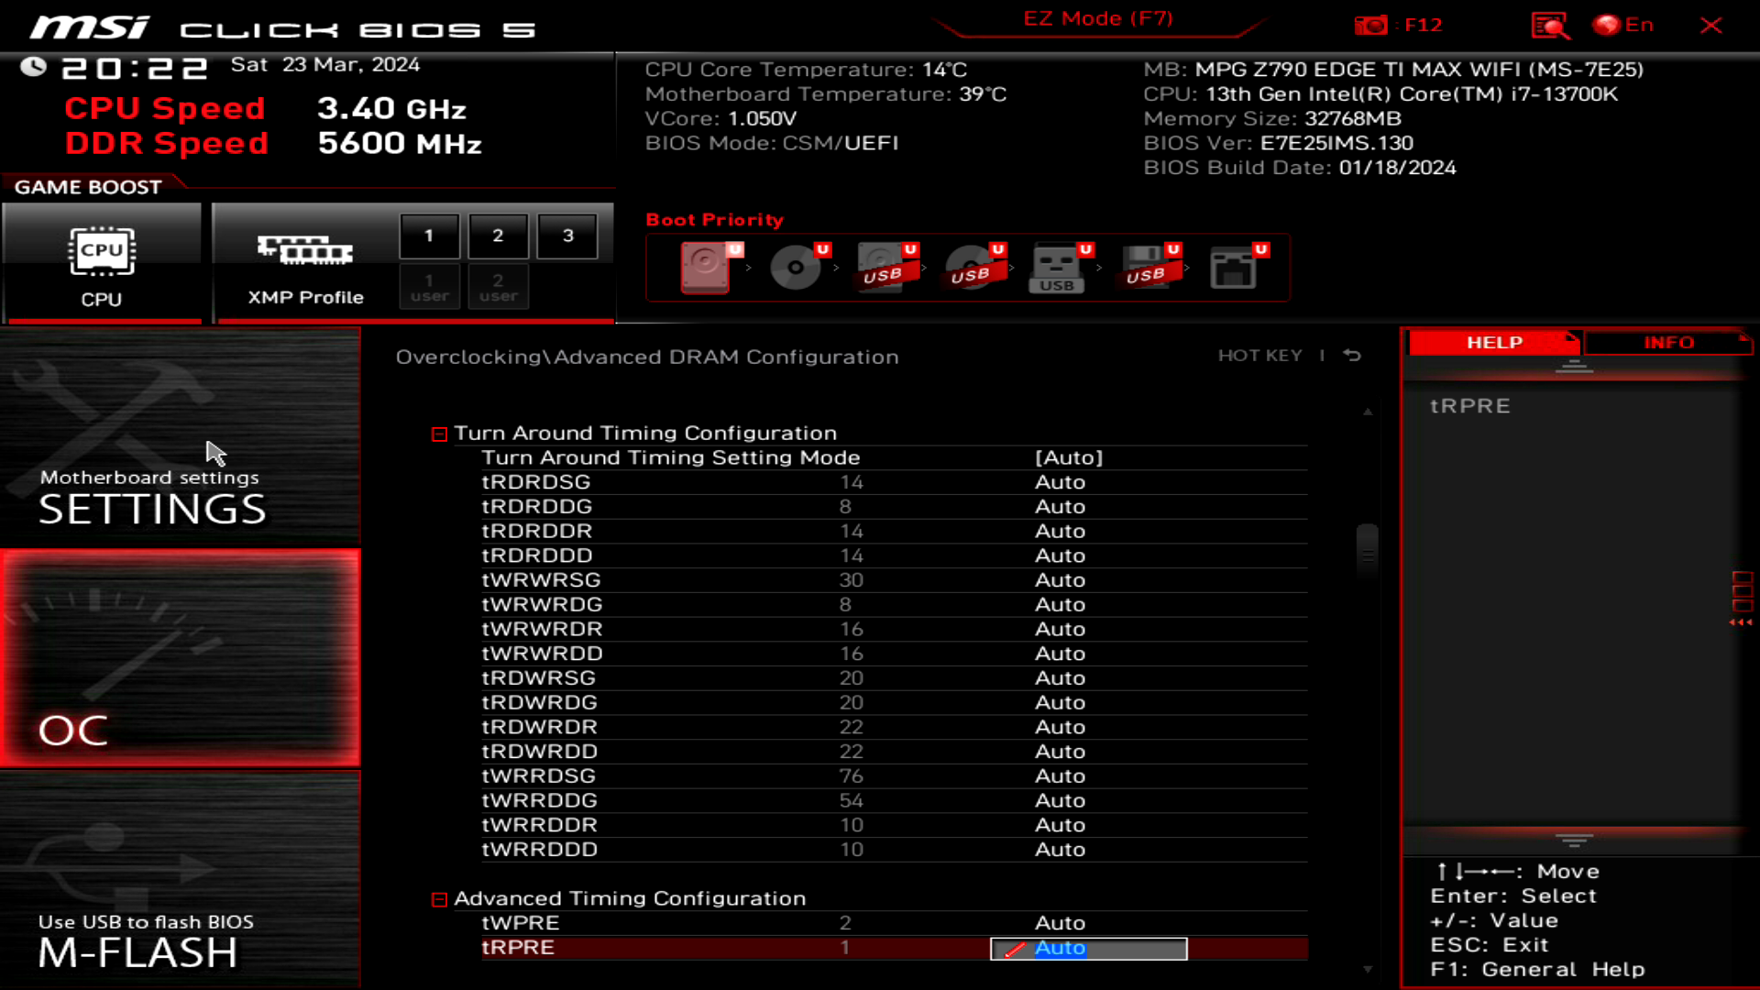Select the USB floppy boot icon

tap(1149, 268)
